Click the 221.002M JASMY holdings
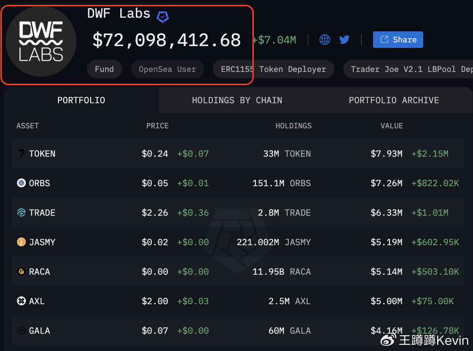Image resolution: width=473 pixels, height=351 pixels. 274,242
